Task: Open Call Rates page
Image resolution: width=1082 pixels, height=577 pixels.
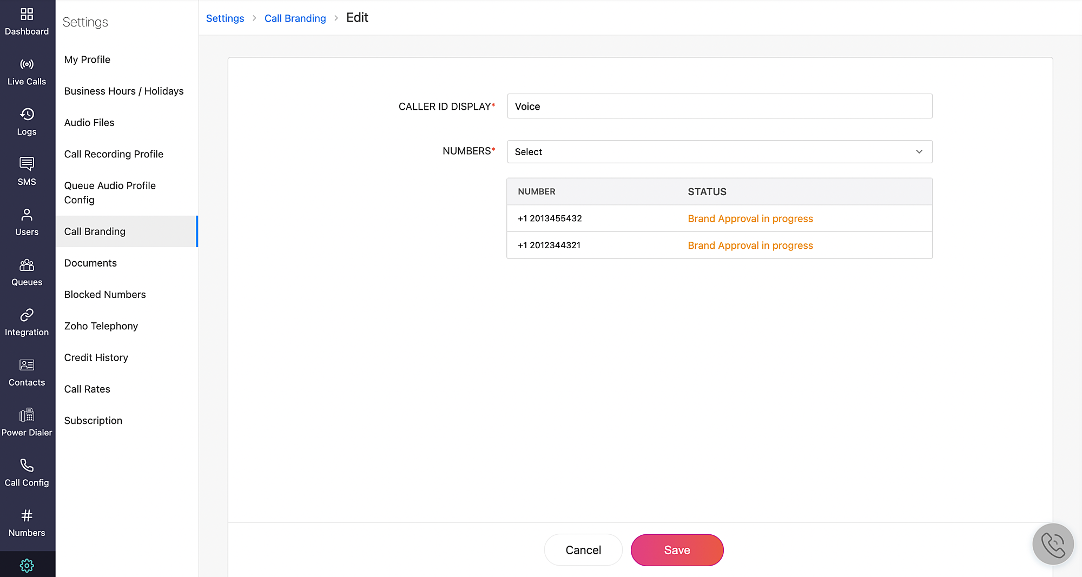Action: click(87, 389)
